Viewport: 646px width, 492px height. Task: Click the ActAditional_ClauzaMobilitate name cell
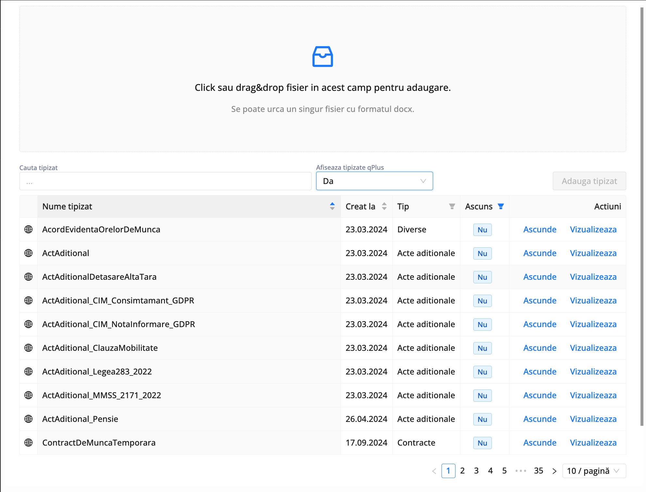pyautogui.click(x=189, y=348)
